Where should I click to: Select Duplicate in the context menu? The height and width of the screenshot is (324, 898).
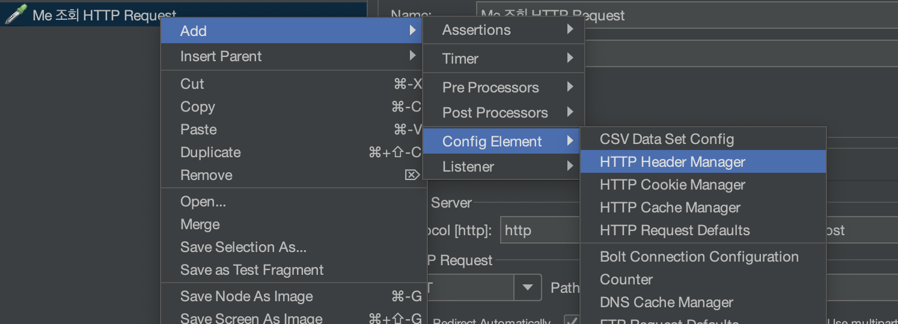tap(210, 152)
